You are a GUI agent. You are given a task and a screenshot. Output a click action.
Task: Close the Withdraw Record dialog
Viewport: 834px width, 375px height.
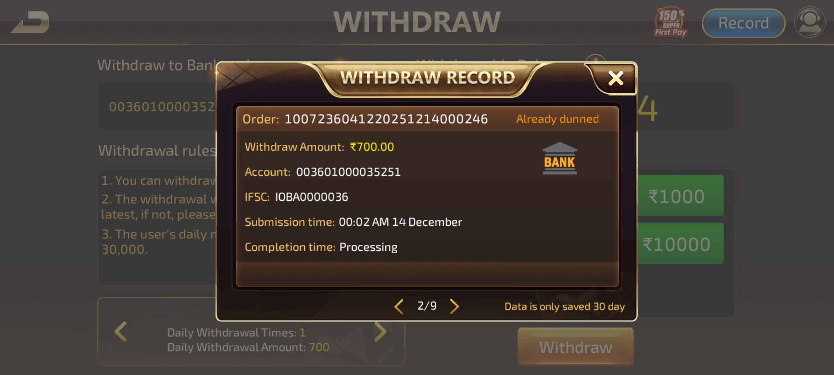[616, 78]
